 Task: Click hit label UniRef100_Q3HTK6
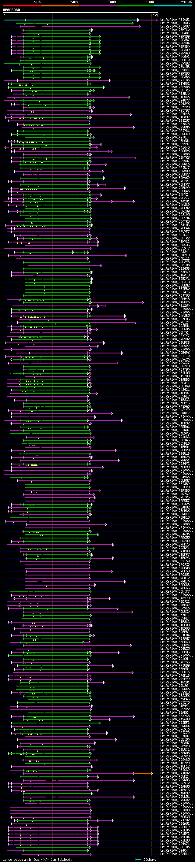click(x=175, y=157)
